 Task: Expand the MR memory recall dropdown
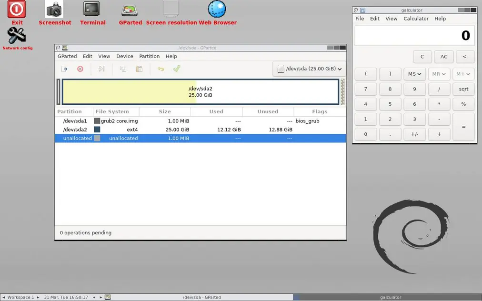pos(439,74)
